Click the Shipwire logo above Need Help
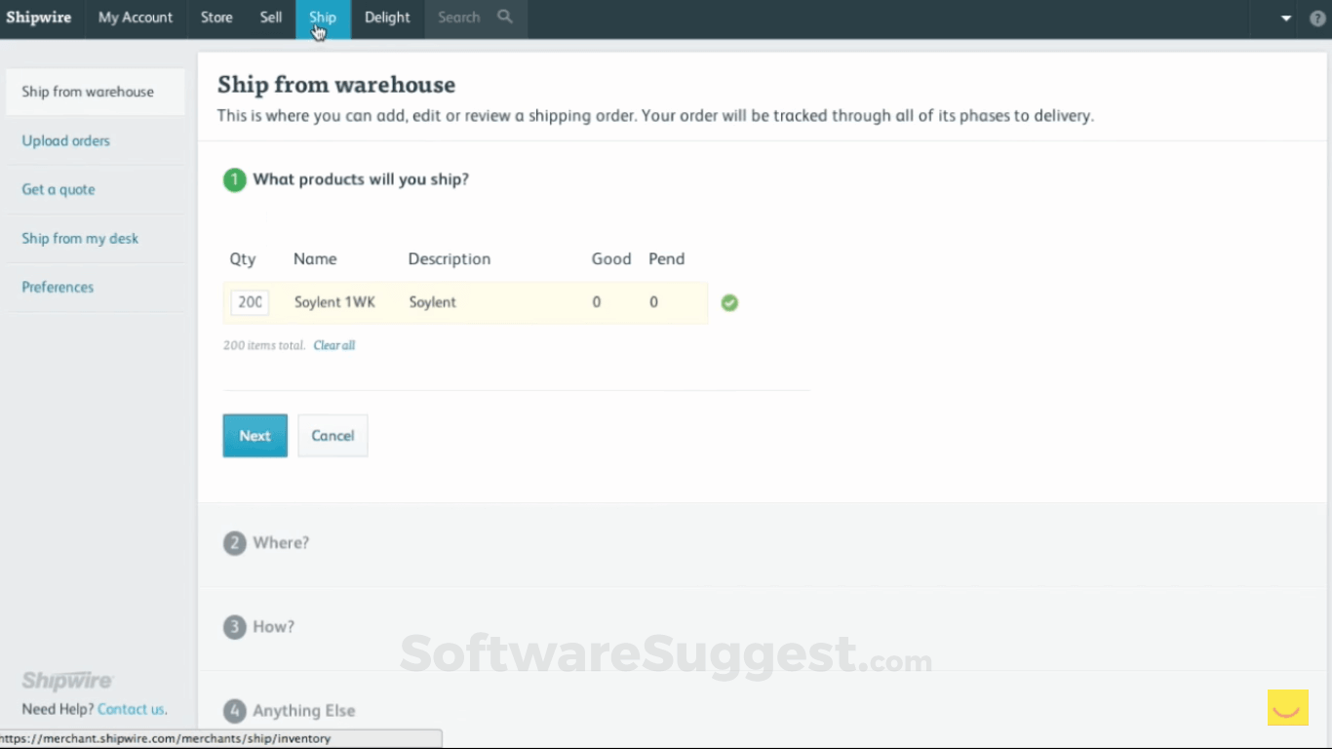The height and width of the screenshot is (749, 1332). pos(66,680)
